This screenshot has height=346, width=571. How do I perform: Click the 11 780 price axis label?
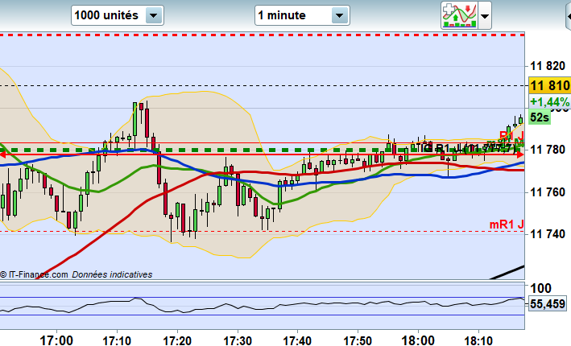pyautogui.click(x=548, y=149)
